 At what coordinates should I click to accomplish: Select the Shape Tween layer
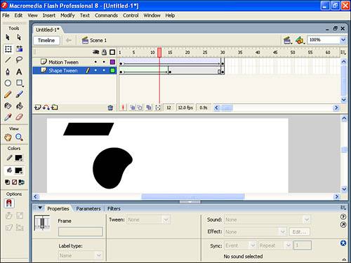[62, 71]
